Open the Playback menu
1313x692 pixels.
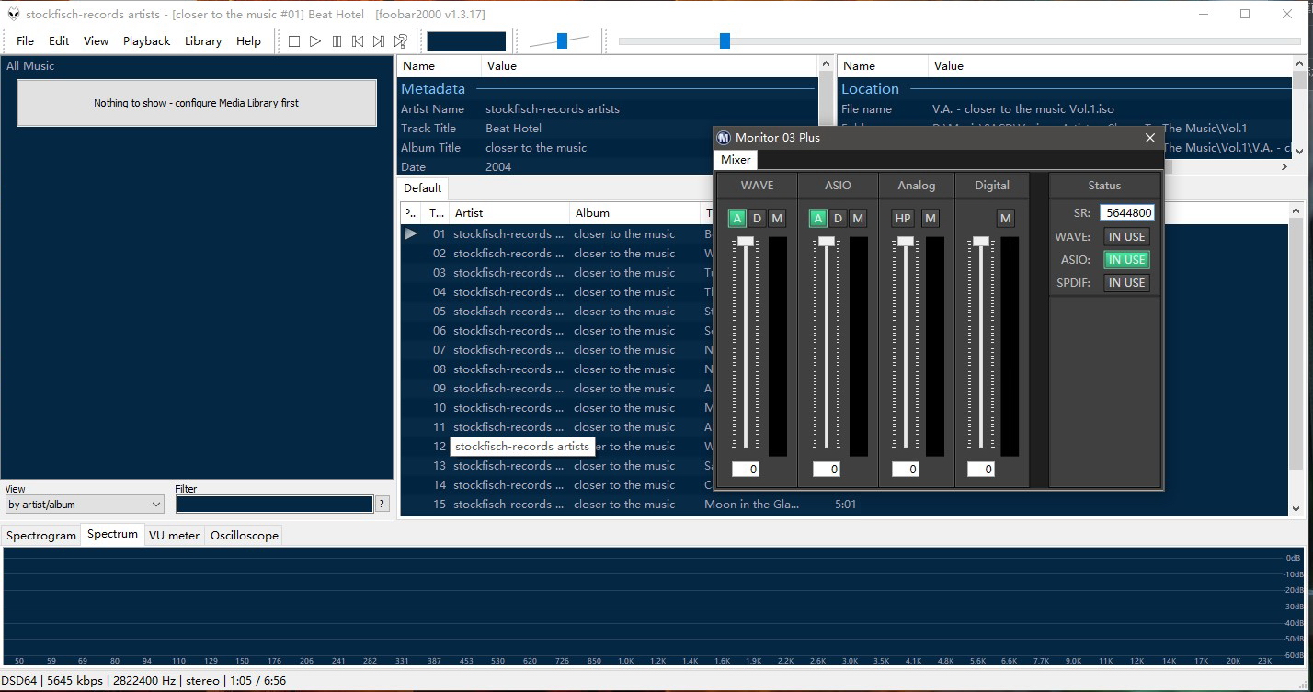pos(146,41)
